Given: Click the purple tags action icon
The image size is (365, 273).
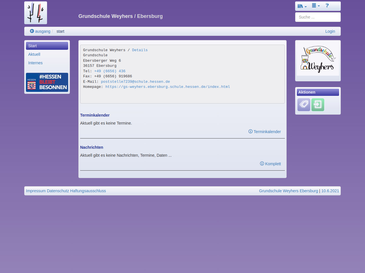Looking at the screenshot, I should click(304, 105).
